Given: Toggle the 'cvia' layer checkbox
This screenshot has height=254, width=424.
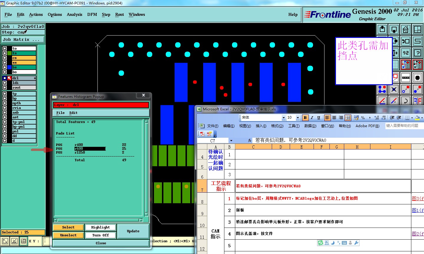Looking at the screenshot, I should pos(5,108).
